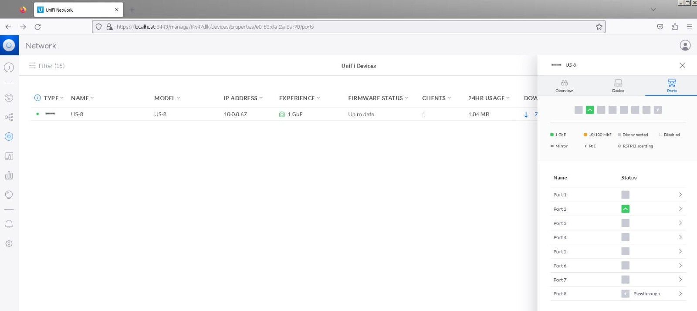Open the Clients monitor icon in the left sidebar

click(9, 156)
